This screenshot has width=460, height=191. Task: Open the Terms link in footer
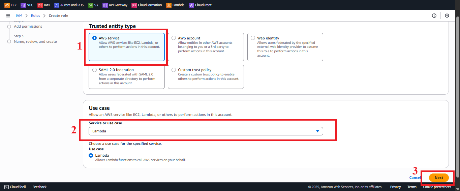pyautogui.click(x=412, y=187)
